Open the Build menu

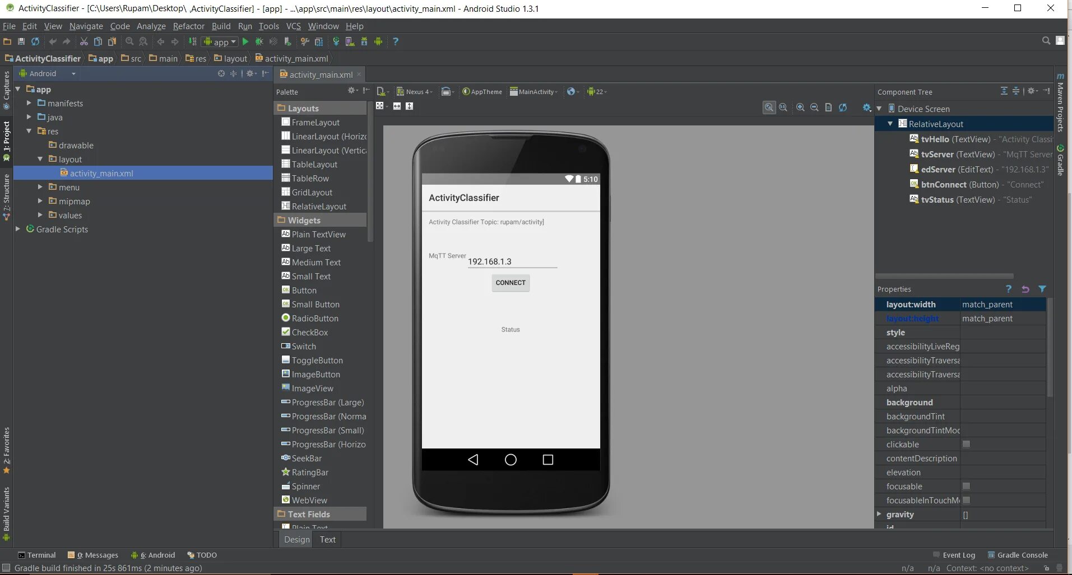tap(221, 26)
